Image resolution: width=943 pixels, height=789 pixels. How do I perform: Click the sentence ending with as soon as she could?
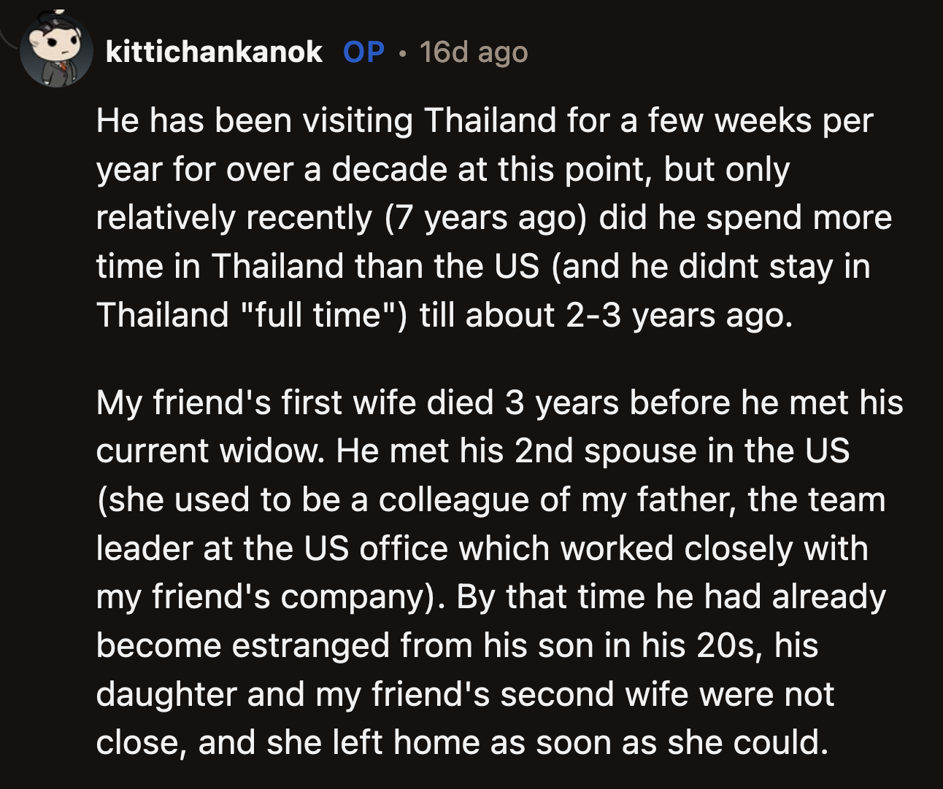460,742
